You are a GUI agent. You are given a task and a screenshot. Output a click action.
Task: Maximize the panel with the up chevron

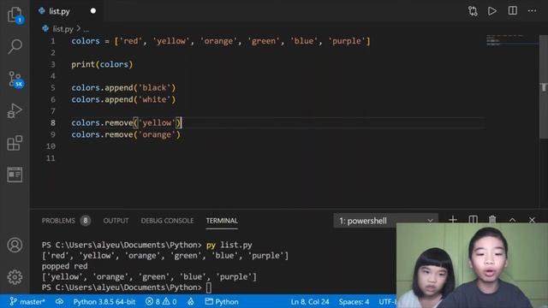[512, 220]
